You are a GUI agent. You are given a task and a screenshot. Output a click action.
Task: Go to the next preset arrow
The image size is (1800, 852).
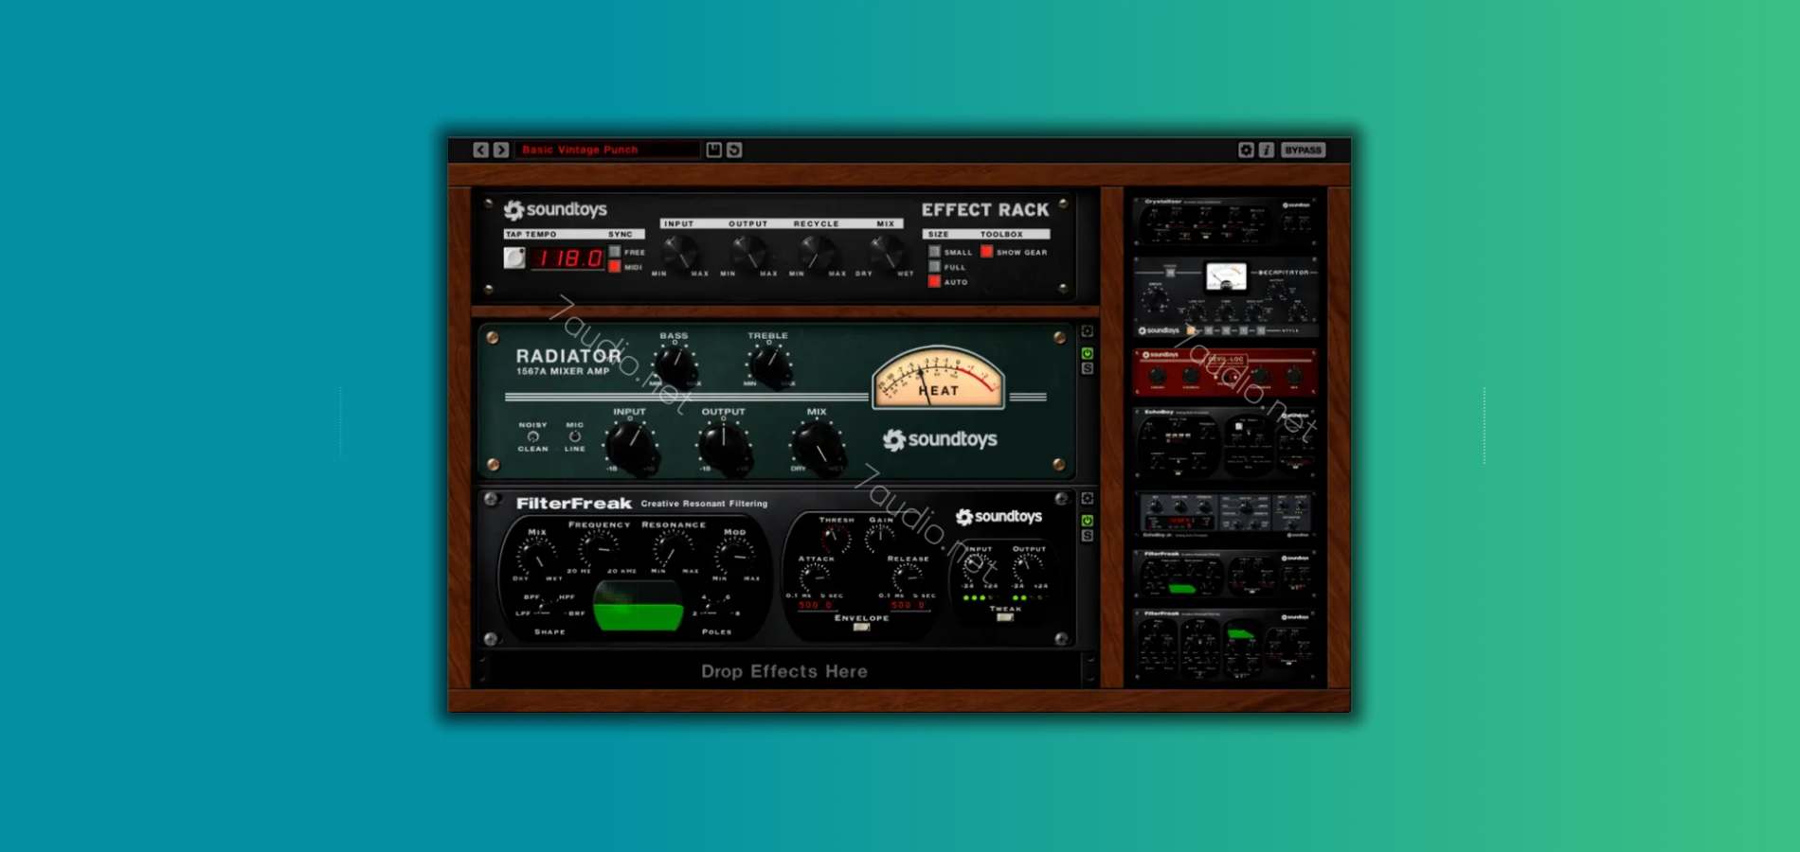[501, 150]
